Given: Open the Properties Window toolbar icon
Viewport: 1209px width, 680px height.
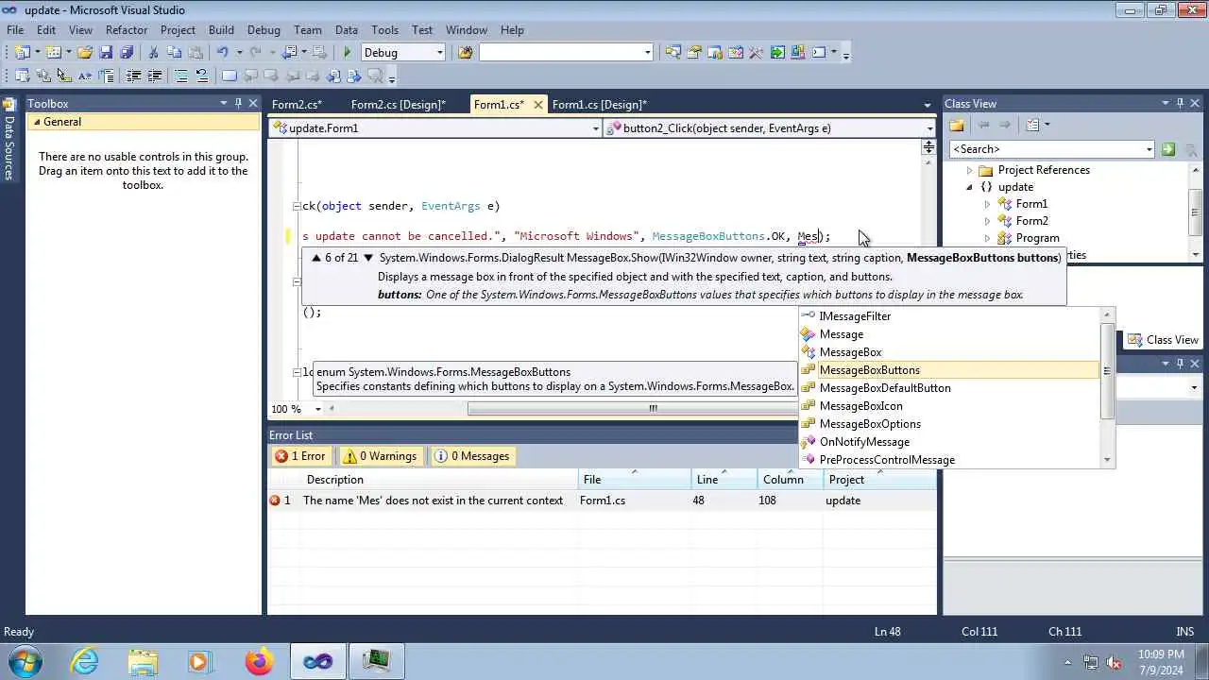Looking at the screenshot, I should click(x=693, y=53).
